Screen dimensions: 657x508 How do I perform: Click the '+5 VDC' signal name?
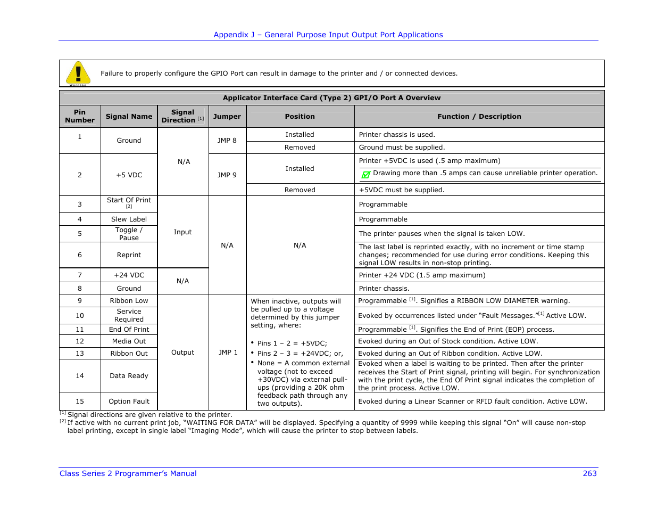[129, 175]
